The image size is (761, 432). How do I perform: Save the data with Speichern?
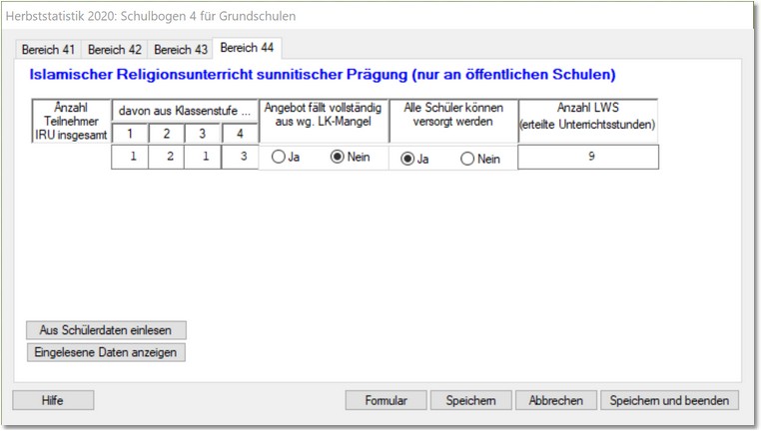tap(470, 400)
